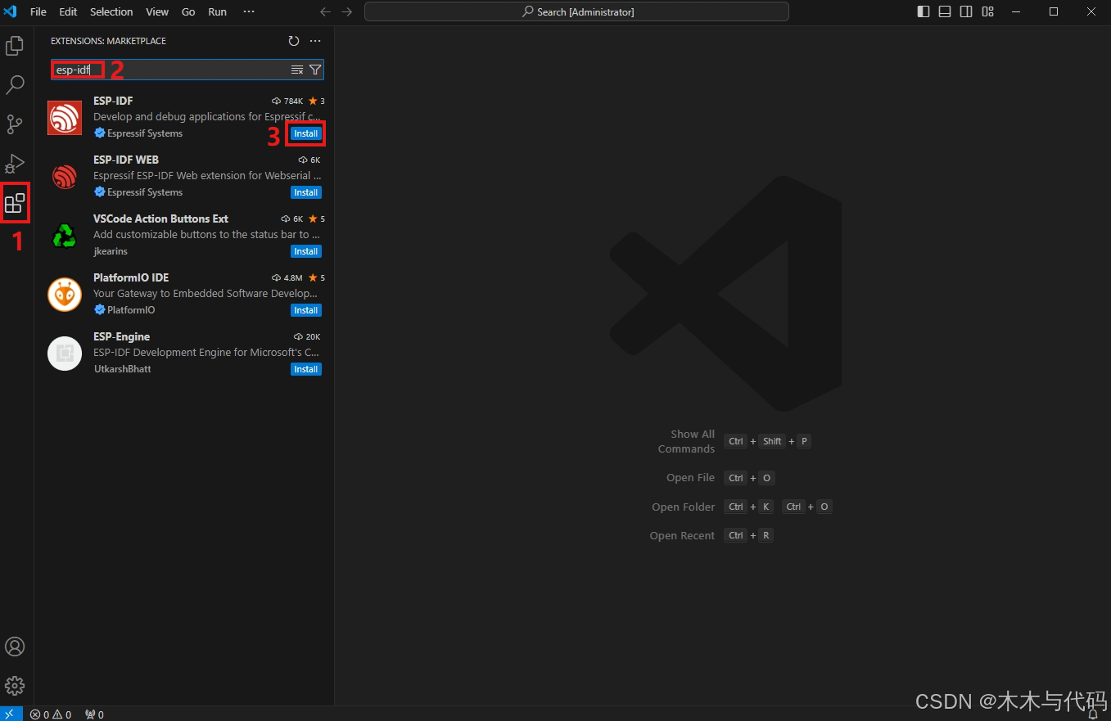Open the File menu
Image resolution: width=1111 pixels, height=721 pixels.
click(38, 11)
